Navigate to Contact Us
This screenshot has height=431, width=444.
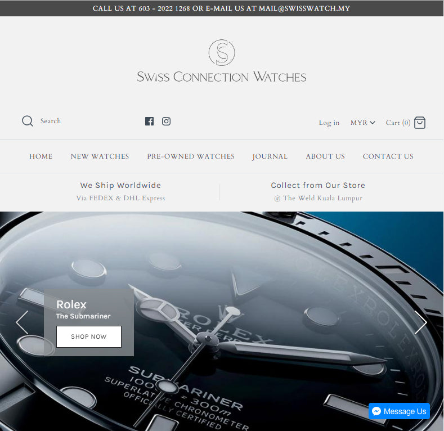(388, 156)
